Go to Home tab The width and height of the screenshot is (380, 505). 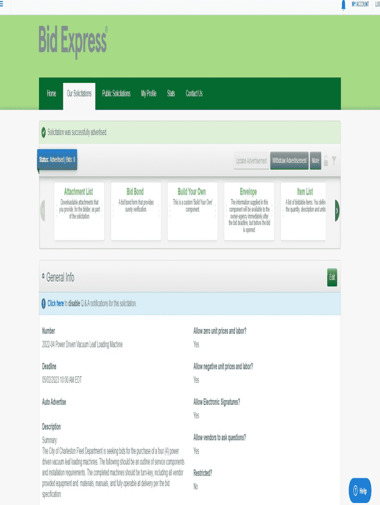click(x=51, y=93)
